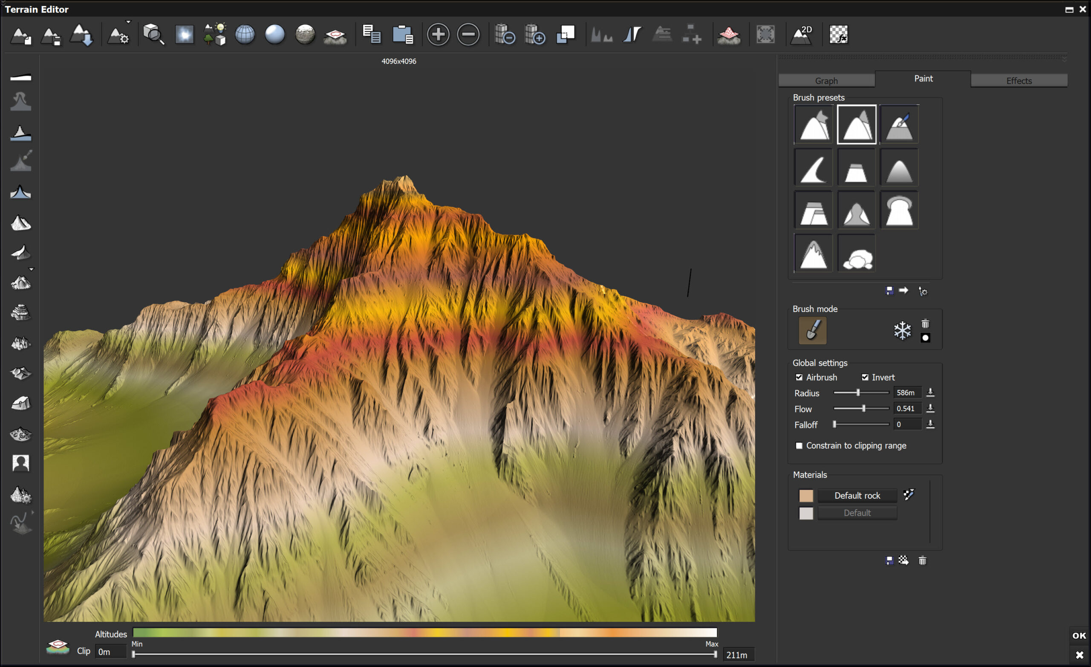
Task: Click the Default rock material button
Action: [857, 496]
